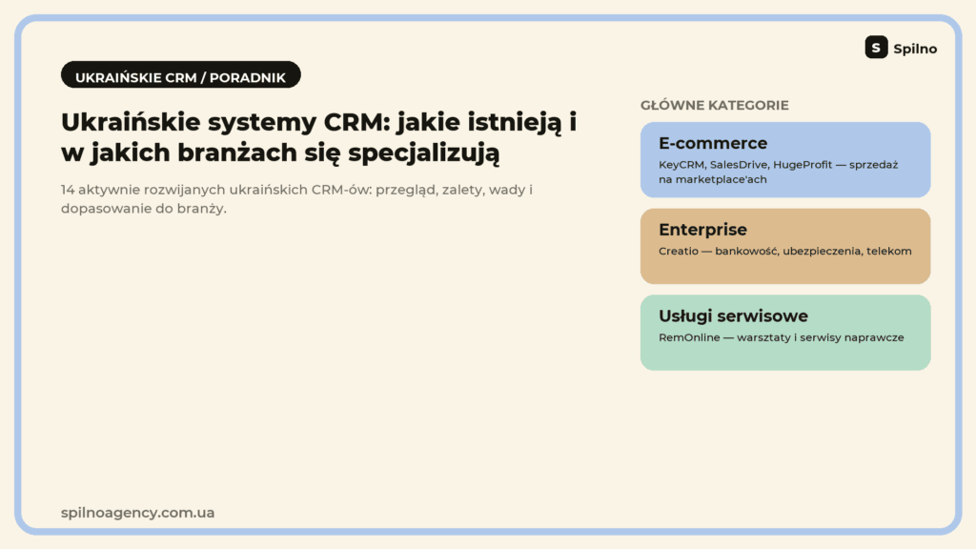Click the Spilno logo icon
This screenshot has width=976, height=549.
(x=876, y=48)
